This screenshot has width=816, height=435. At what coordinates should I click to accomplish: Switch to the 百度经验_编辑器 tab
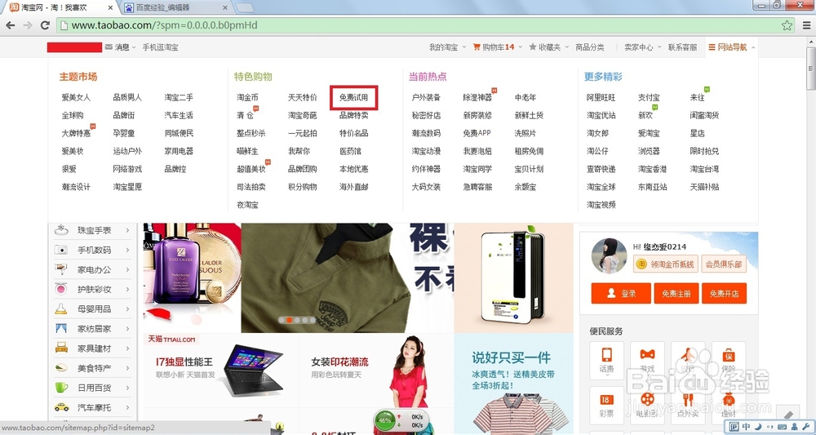(x=175, y=7)
